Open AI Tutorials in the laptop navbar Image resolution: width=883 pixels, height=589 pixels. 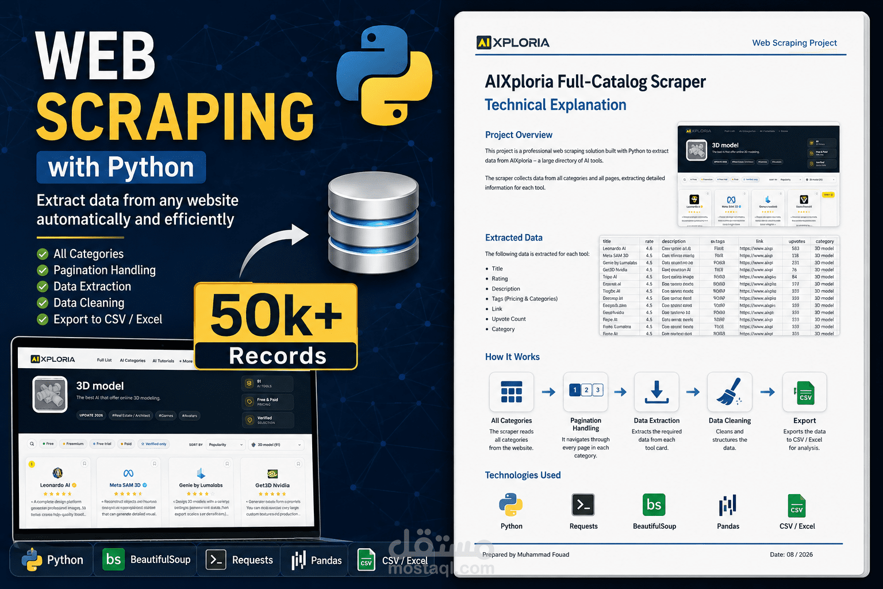[163, 361]
